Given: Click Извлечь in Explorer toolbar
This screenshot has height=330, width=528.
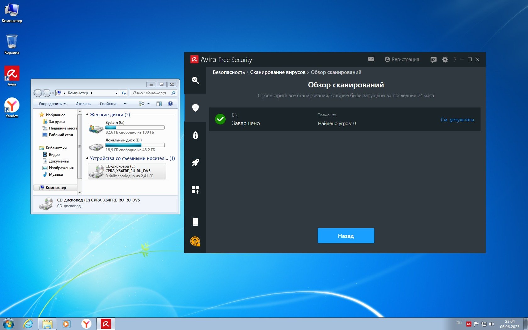Looking at the screenshot, I should tap(83, 104).
